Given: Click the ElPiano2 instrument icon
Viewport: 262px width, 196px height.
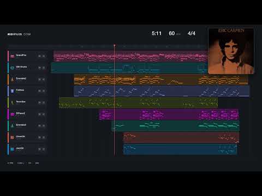Looking at the screenshot, I should (12, 114).
